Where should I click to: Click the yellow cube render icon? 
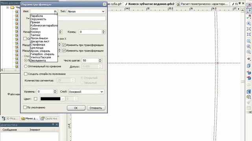pos(249,97)
